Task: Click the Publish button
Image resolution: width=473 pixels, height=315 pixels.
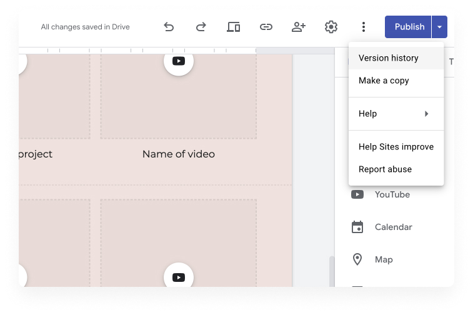Action: [408, 27]
